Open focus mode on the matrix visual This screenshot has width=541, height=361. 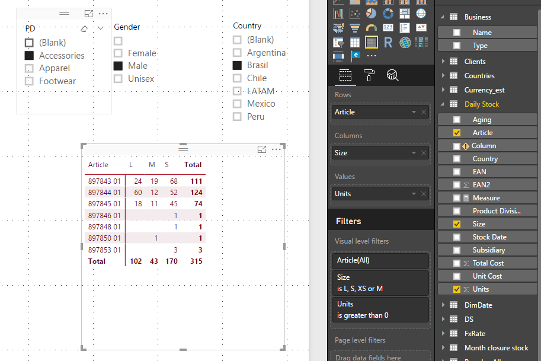(262, 149)
